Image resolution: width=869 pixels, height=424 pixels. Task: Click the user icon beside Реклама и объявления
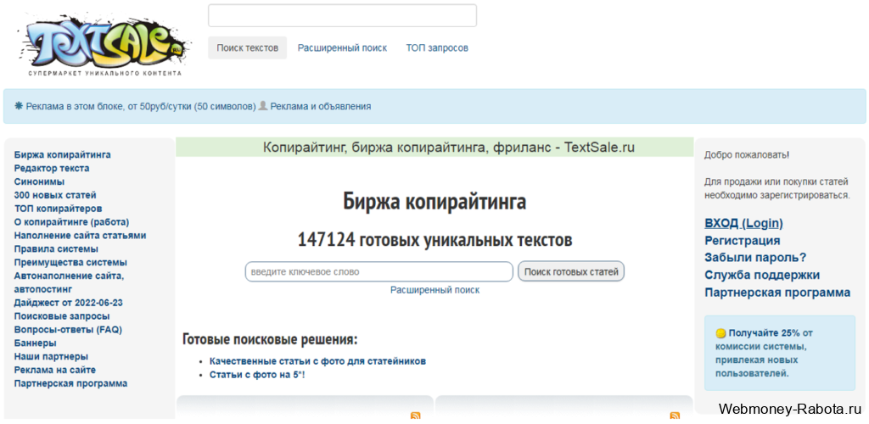click(x=263, y=105)
